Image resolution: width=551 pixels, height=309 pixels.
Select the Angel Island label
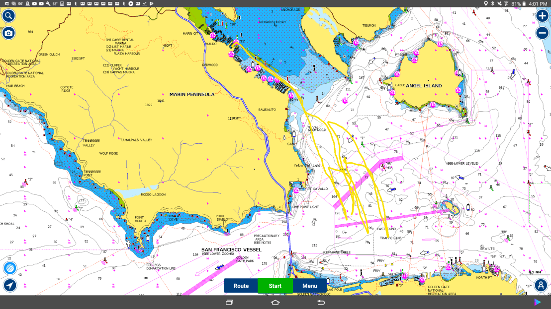(x=424, y=86)
